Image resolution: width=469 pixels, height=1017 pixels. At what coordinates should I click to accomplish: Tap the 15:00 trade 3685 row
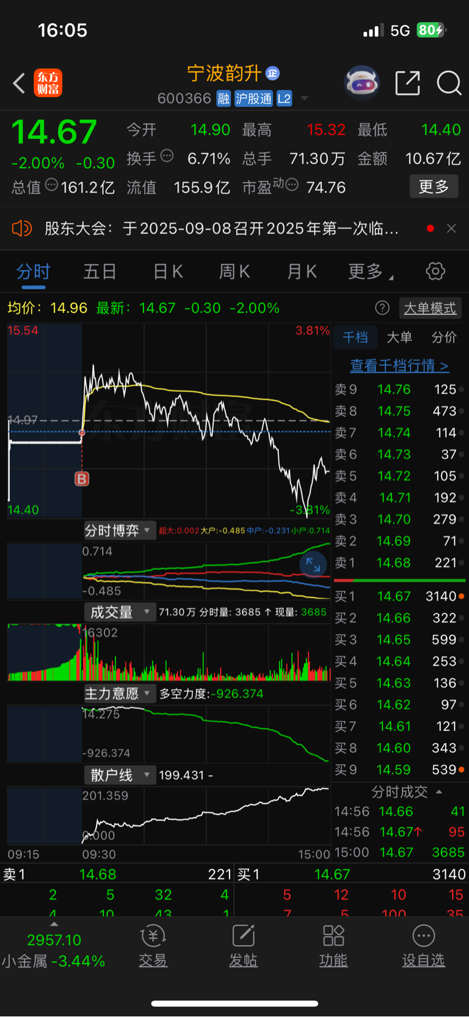pos(399,852)
